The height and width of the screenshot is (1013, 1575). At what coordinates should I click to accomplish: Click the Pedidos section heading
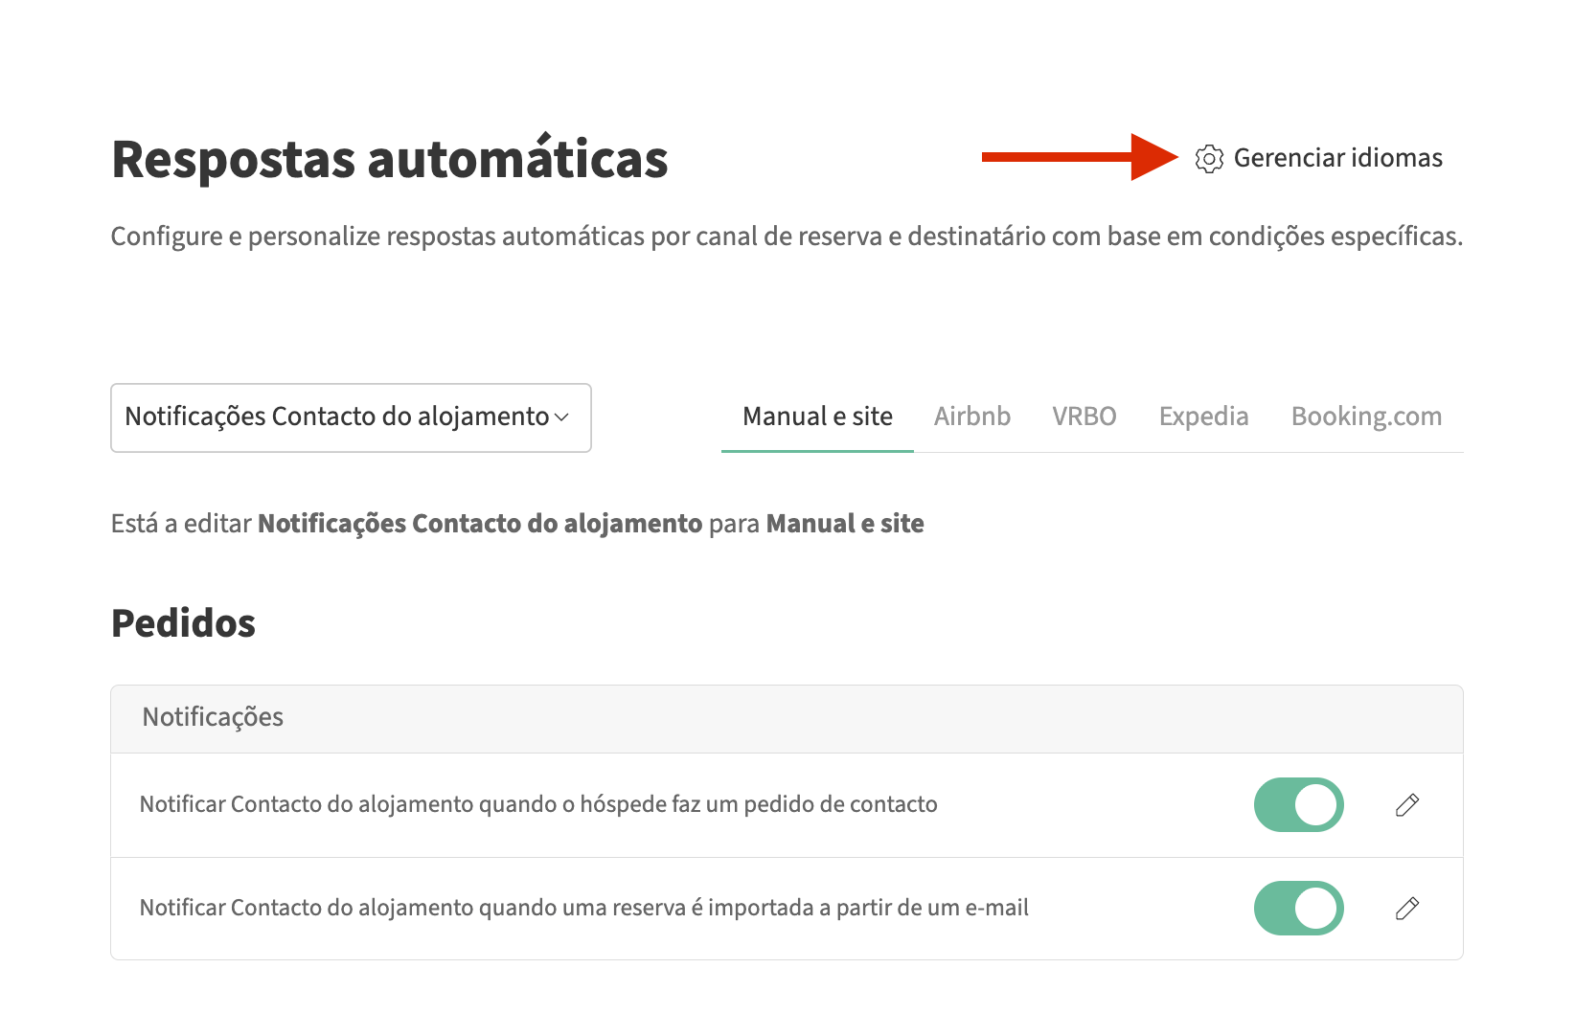(x=183, y=623)
